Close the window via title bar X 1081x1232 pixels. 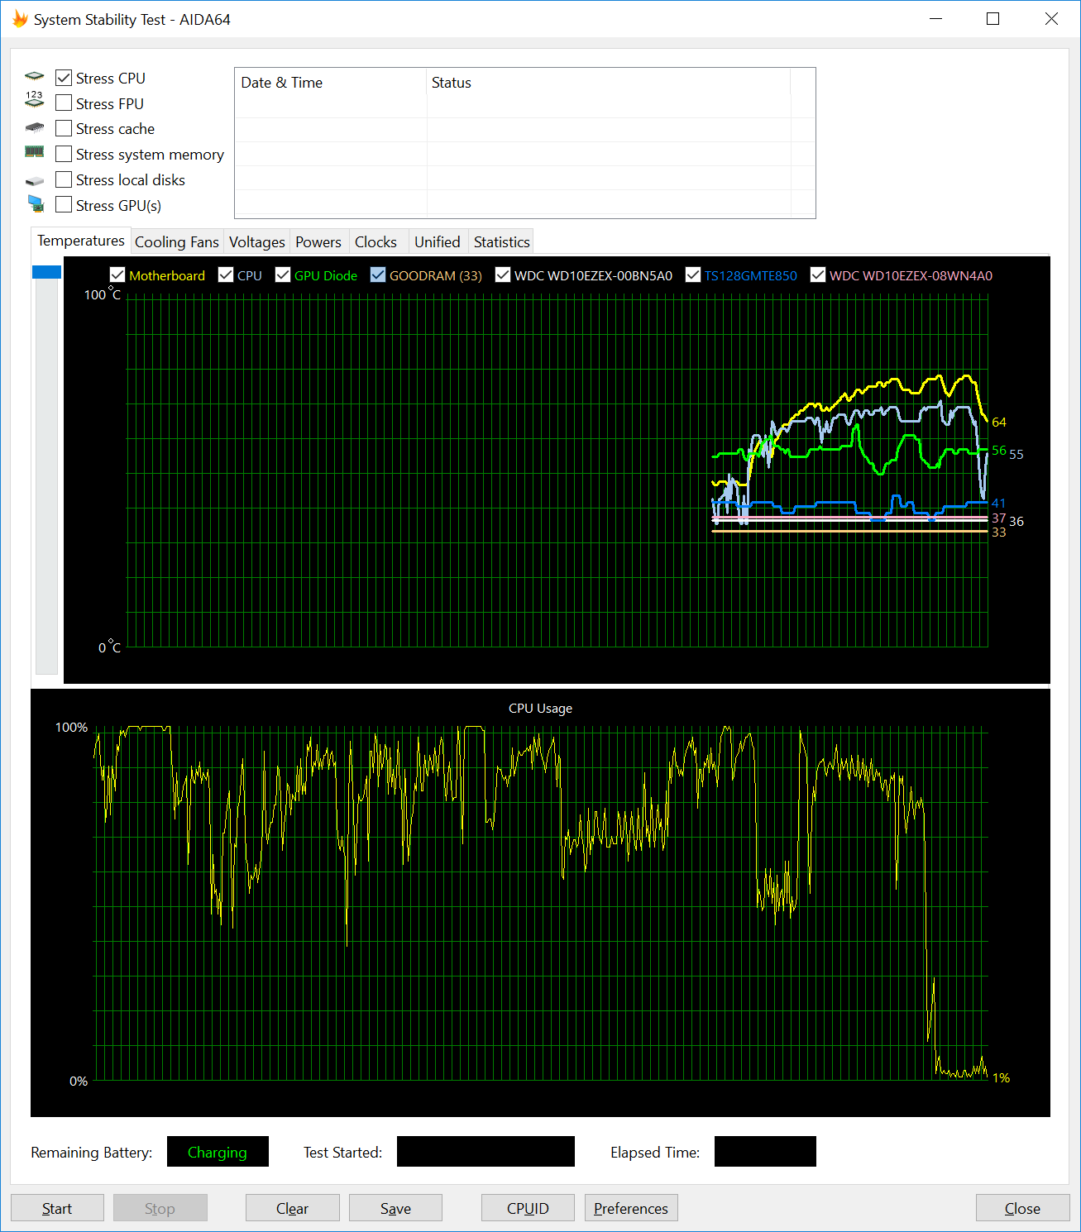(1051, 19)
